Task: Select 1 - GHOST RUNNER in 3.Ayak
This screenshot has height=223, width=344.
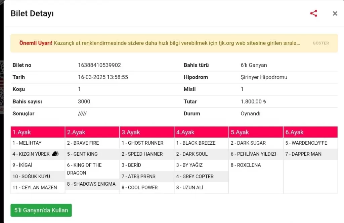Action: point(142,143)
